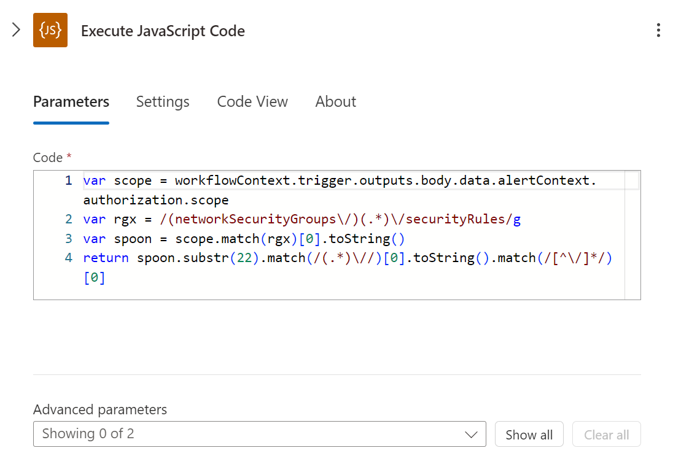The image size is (673, 464).
Task: Click the orange JS action icon
Action: pos(50,31)
